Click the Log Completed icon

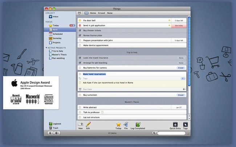(138, 124)
